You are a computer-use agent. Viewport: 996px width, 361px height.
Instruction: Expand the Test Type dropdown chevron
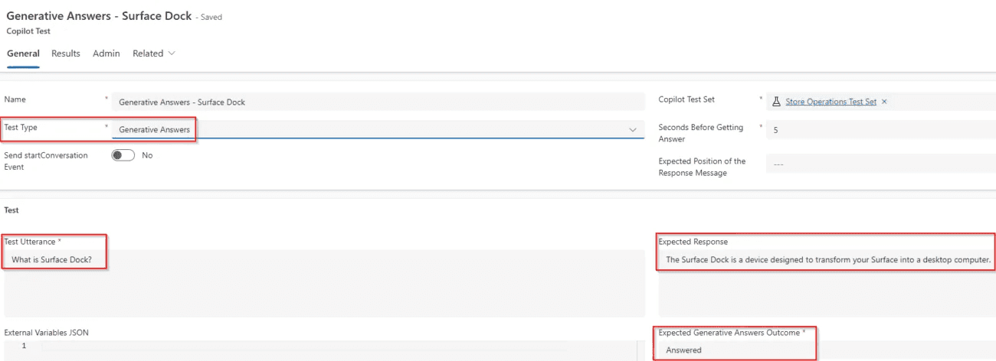coord(633,130)
